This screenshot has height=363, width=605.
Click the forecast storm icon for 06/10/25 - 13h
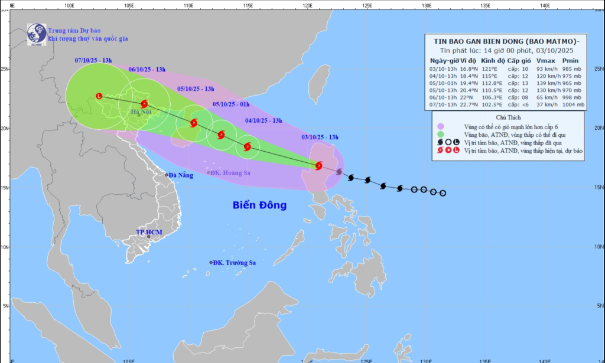pos(144,104)
